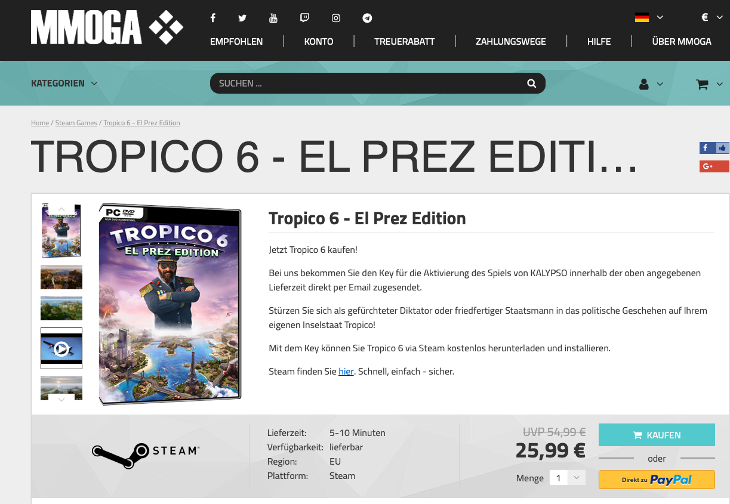Image resolution: width=730 pixels, height=504 pixels.
Task: Open the Twitter icon in header
Action: point(242,18)
